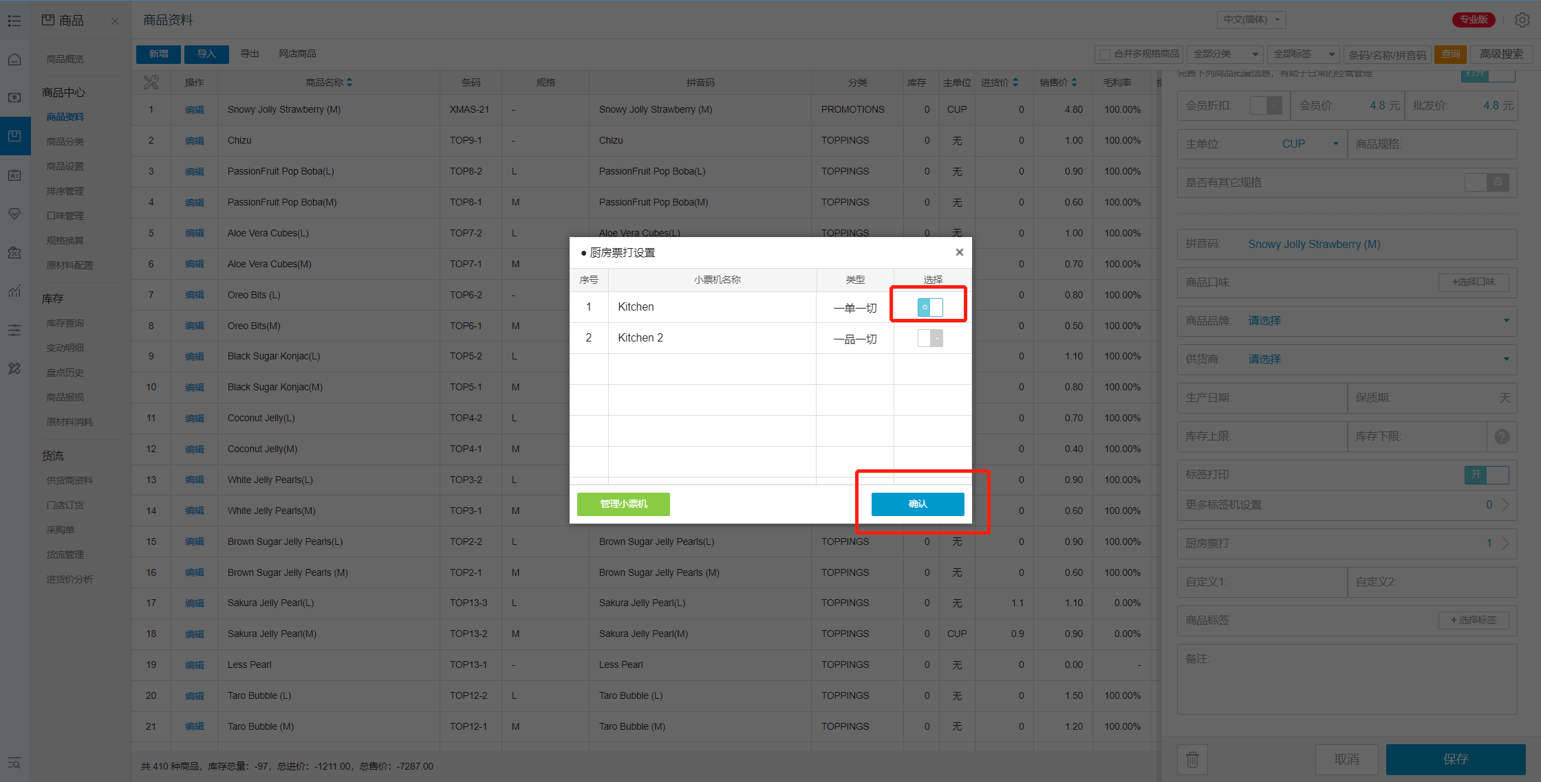Click the search list icon at bottom left
Image resolution: width=1541 pixels, height=782 pixels.
[14, 763]
